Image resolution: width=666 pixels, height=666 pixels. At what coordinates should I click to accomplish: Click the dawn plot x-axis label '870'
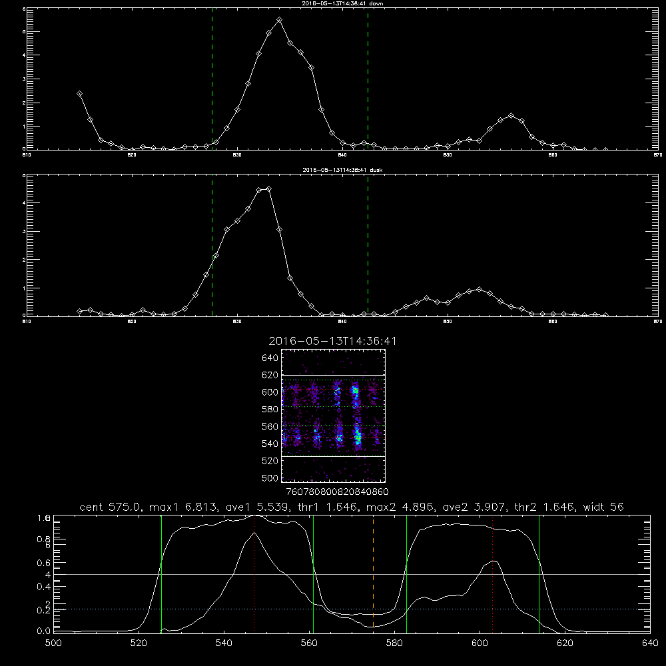[658, 155]
